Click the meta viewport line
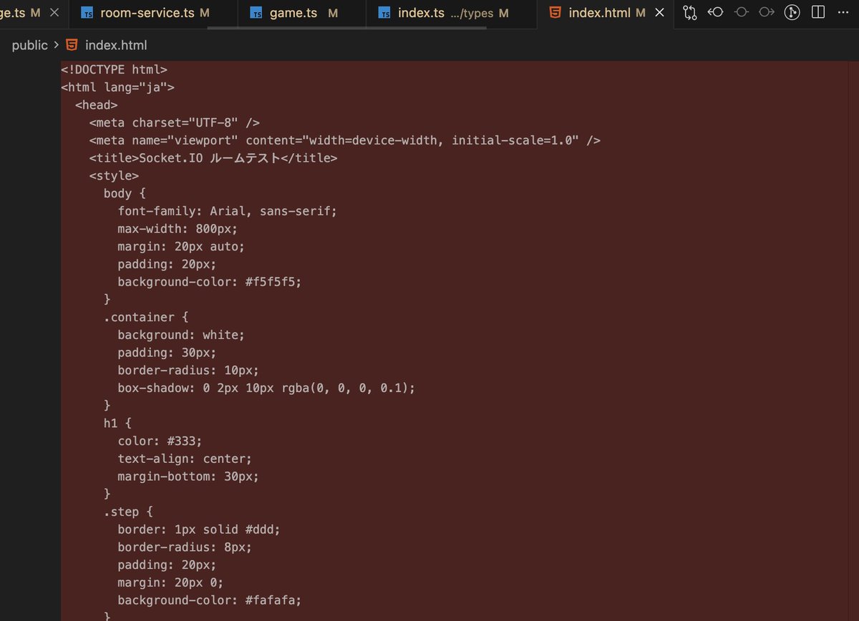The image size is (859, 621). point(345,140)
